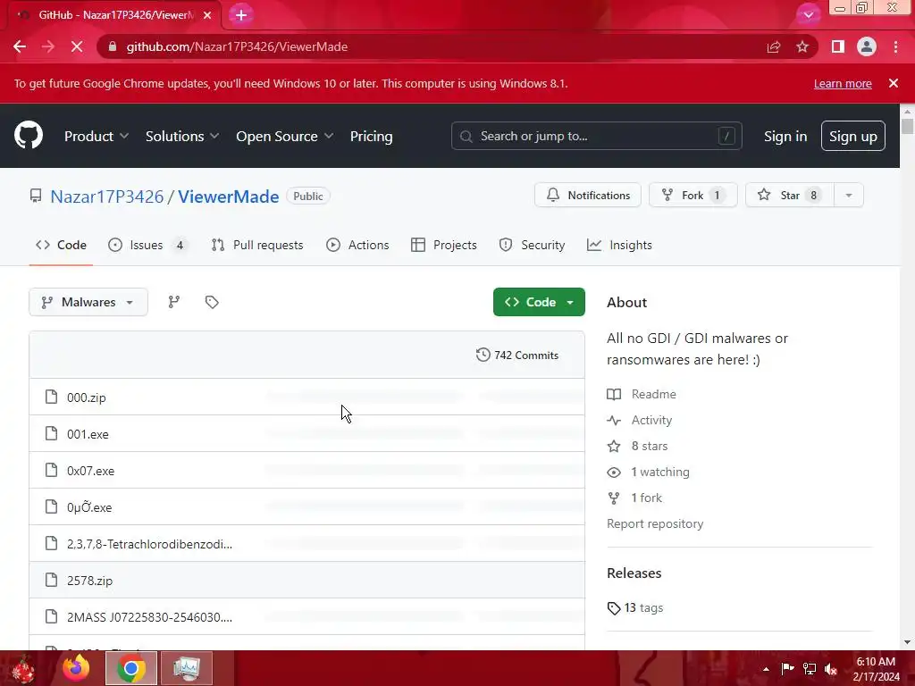This screenshot has width=915, height=686.
Task: Open file 000.zip
Action: click(87, 397)
